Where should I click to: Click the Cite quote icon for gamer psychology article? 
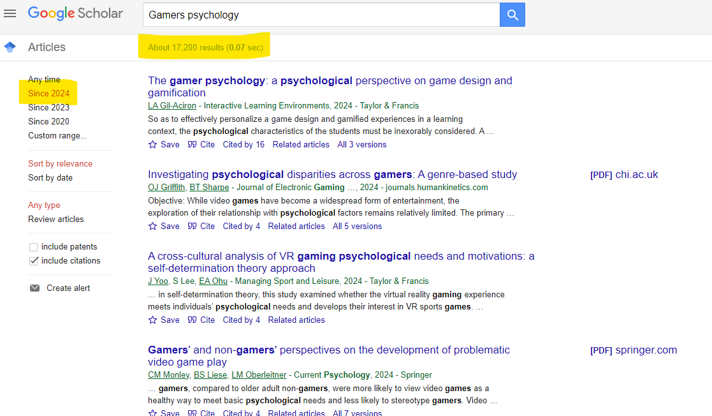[x=192, y=145]
